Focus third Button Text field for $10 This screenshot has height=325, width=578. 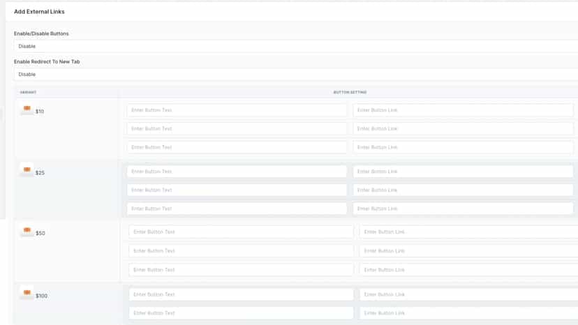click(x=237, y=147)
